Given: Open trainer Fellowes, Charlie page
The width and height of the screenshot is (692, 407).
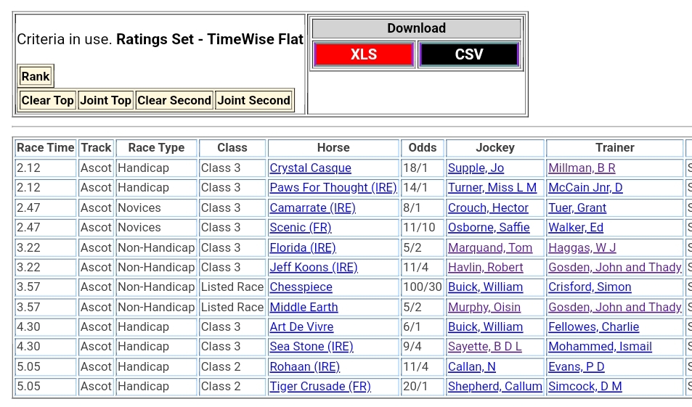Looking at the screenshot, I should (593, 327).
